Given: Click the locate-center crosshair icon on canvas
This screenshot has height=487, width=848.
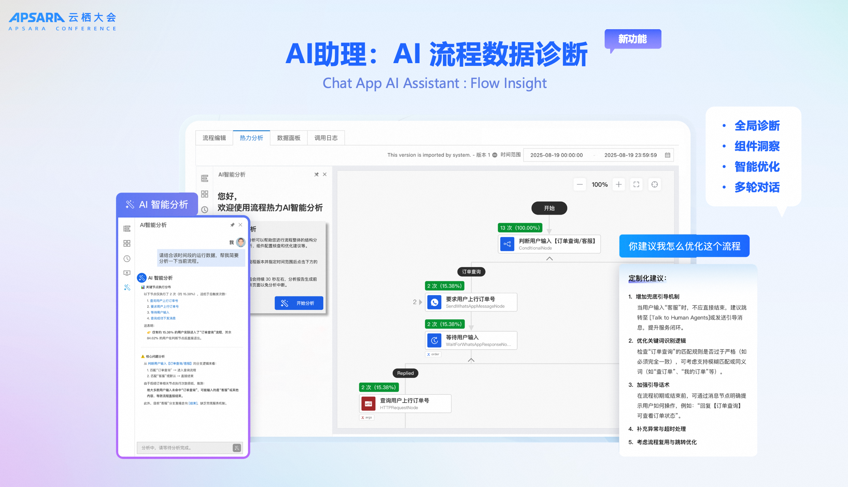Looking at the screenshot, I should [654, 184].
